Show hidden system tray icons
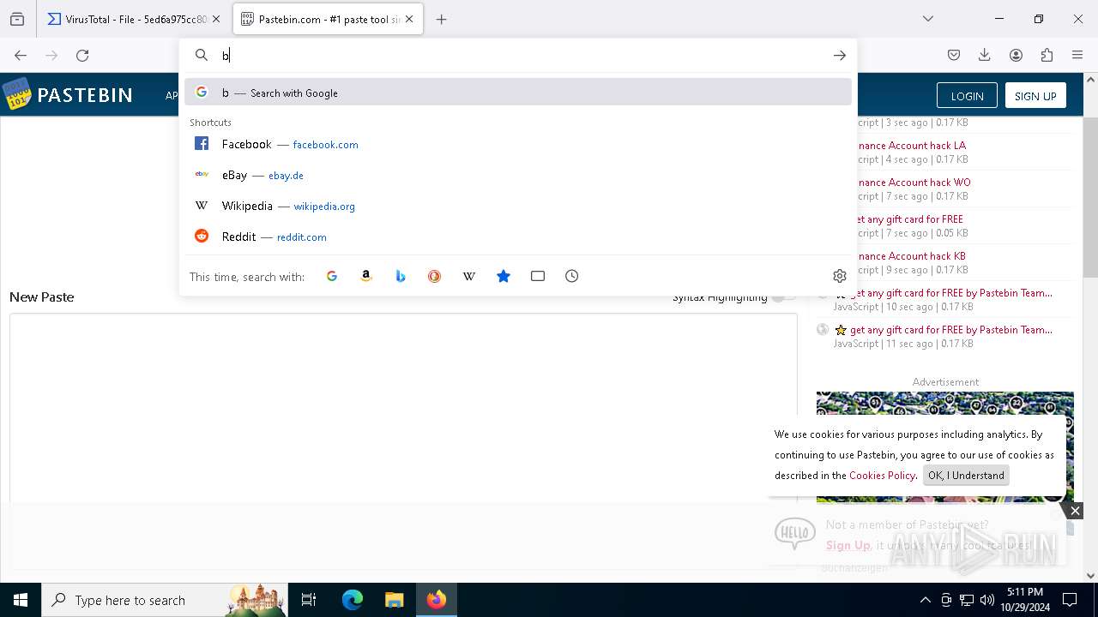This screenshot has width=1098, height=617. (925, 600)
